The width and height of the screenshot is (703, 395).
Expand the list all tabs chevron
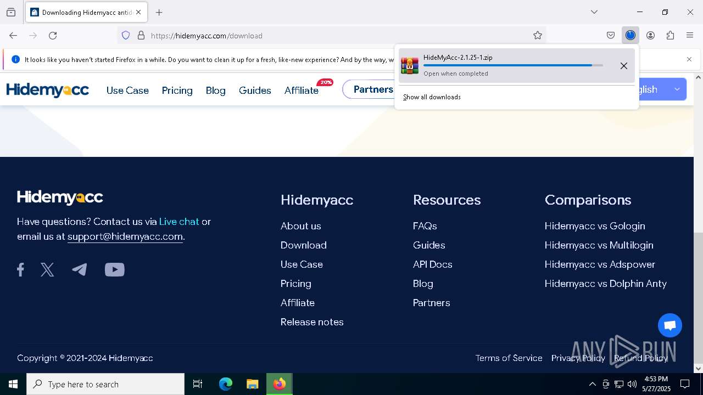pos(594,12)
